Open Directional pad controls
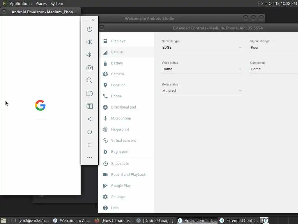The image size is (298, 224). (126, 107)
